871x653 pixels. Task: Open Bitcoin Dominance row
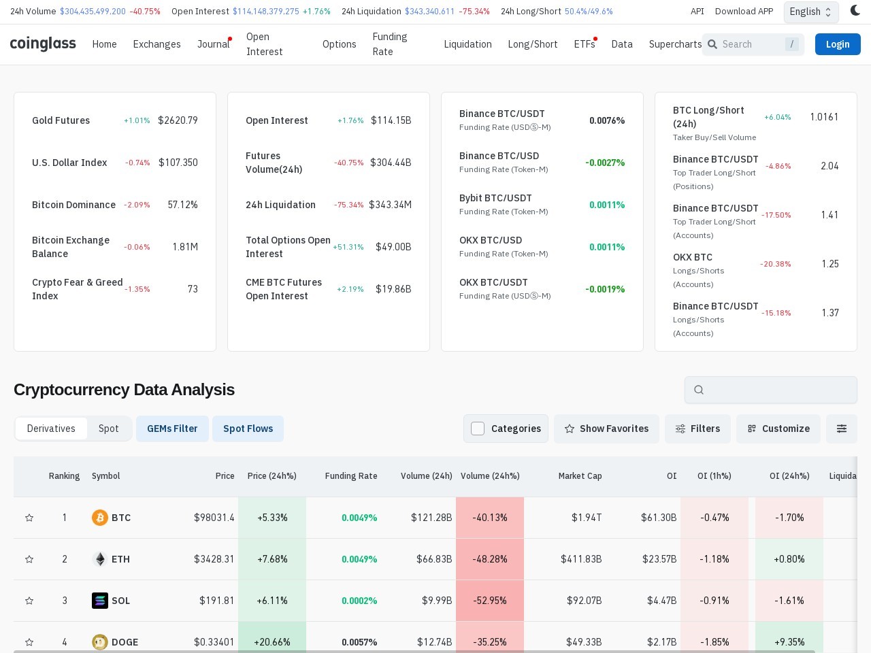[x=115, y=205]
